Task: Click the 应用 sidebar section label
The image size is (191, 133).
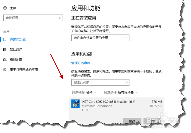Action: click(6, 31)
